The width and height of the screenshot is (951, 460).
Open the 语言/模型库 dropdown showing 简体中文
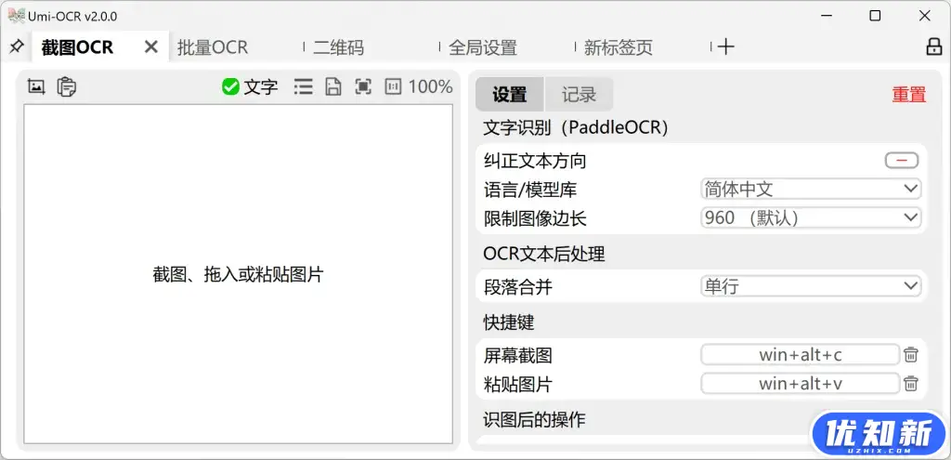point(811,190)
